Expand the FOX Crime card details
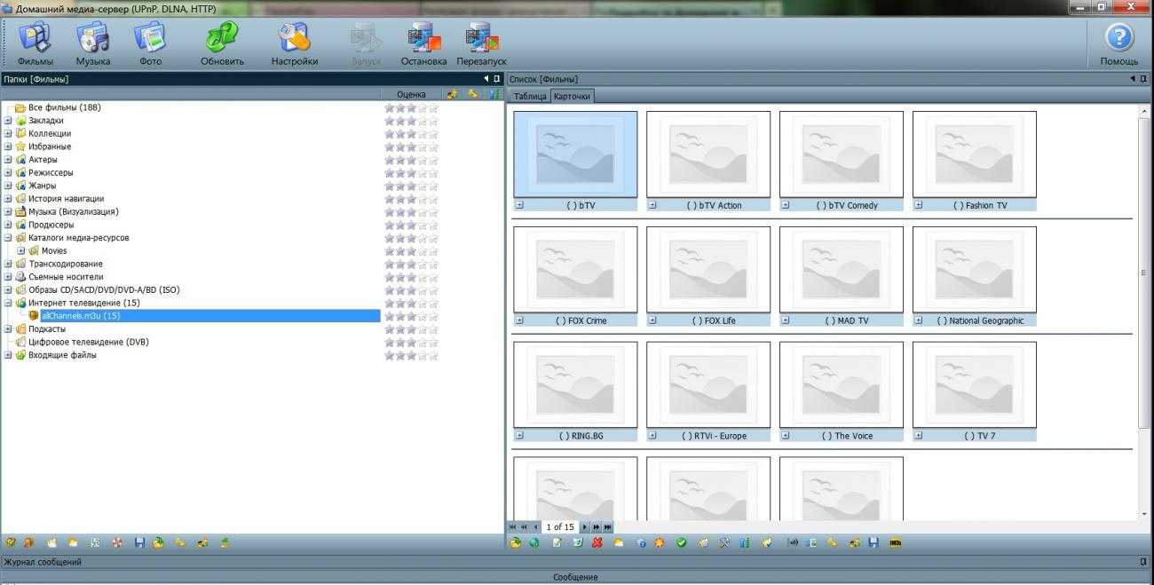Image resolution: width=1154 pixels, height=585 pixels. 519,320
